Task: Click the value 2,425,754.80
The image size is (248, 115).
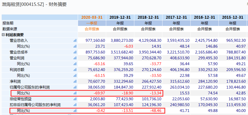Action: pos(206,40)
